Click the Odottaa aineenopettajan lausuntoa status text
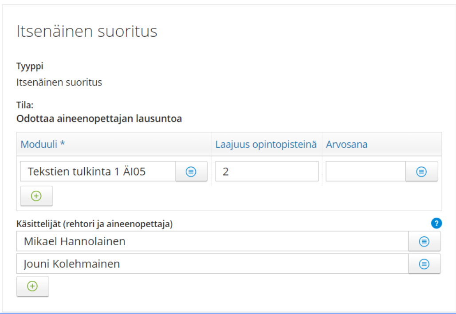This screenshot has height=314, width=456. (x=99, y=118)
